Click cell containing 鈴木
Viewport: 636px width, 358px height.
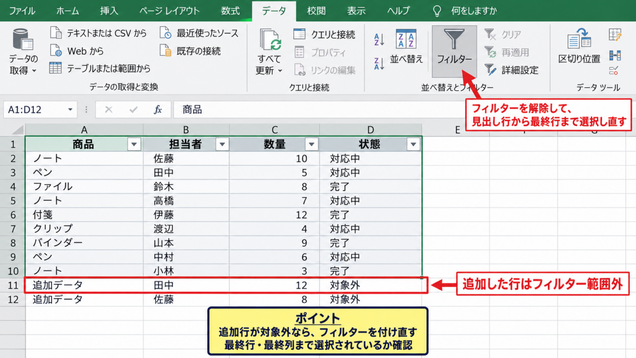(x=186, y=187)
